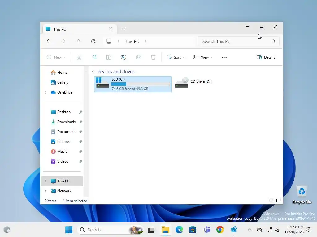Viewport: 317px width, 237px height.
Task: Switch to details list view in status bar
Action: [x=271, y=201]
